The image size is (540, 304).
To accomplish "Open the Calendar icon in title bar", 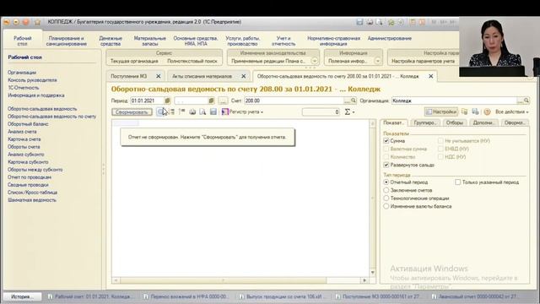I will (x=422, y=22).
